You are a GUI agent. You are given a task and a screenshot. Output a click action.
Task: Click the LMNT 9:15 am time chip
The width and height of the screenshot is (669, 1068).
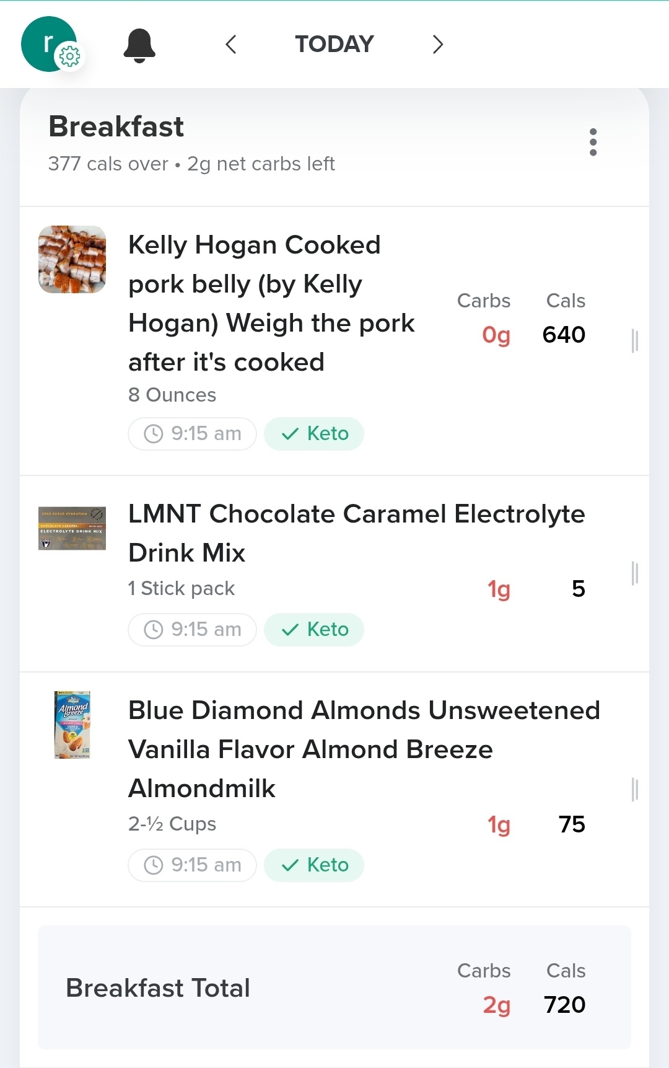click(x=193, y=630)
